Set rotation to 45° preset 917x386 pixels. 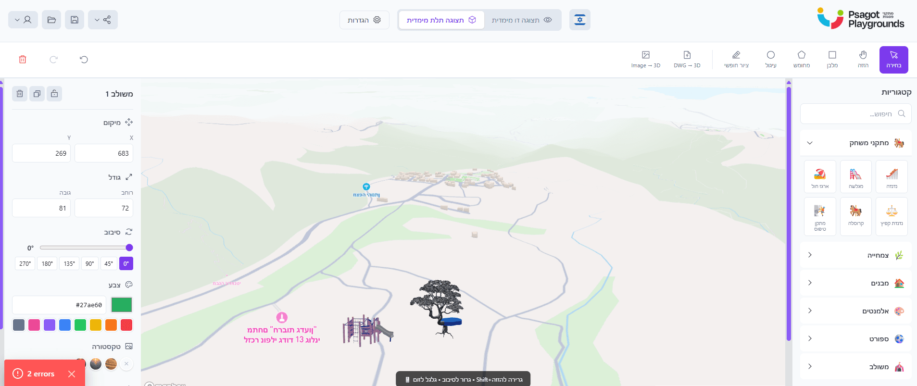tap(109, 263)
